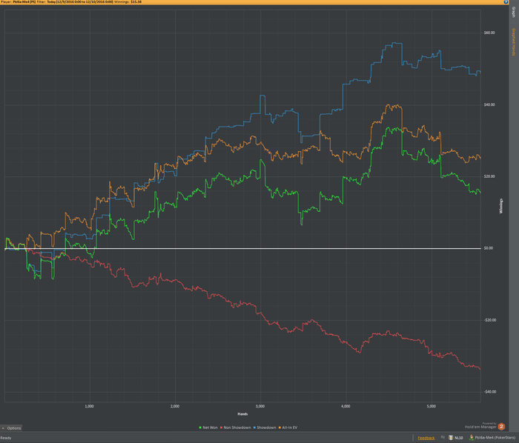519x443 pixels.
Task: Click the Winnings y-axis title
Action: click(x=501, y=206)
